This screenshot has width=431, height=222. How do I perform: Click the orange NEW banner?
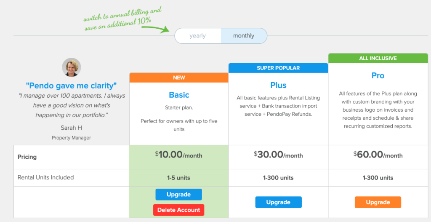point(179,78)
